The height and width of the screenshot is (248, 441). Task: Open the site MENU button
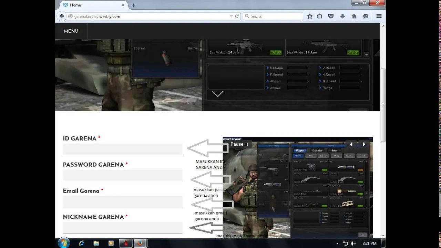[x=71, y=31]
